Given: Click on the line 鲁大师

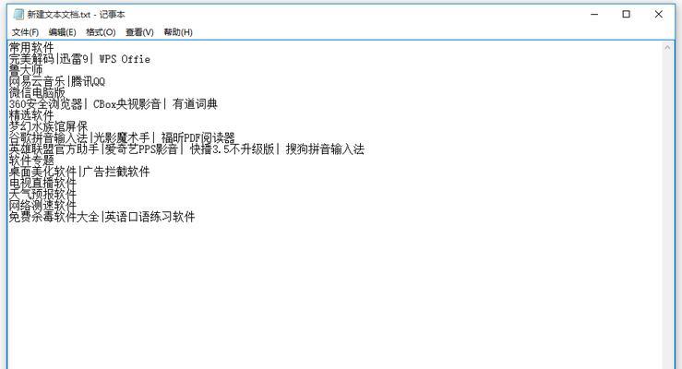Looking at the screenshot, I should pos(26,70).
